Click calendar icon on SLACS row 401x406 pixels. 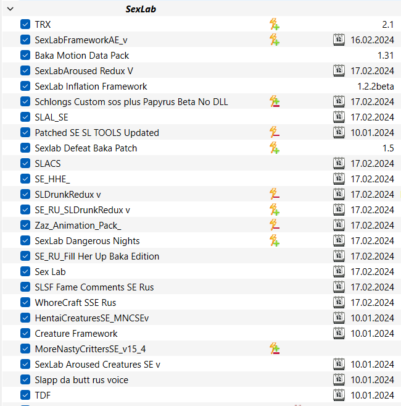339,163
